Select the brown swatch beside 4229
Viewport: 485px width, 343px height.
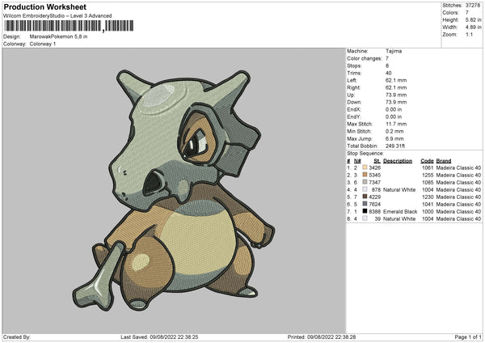[365, 197]
